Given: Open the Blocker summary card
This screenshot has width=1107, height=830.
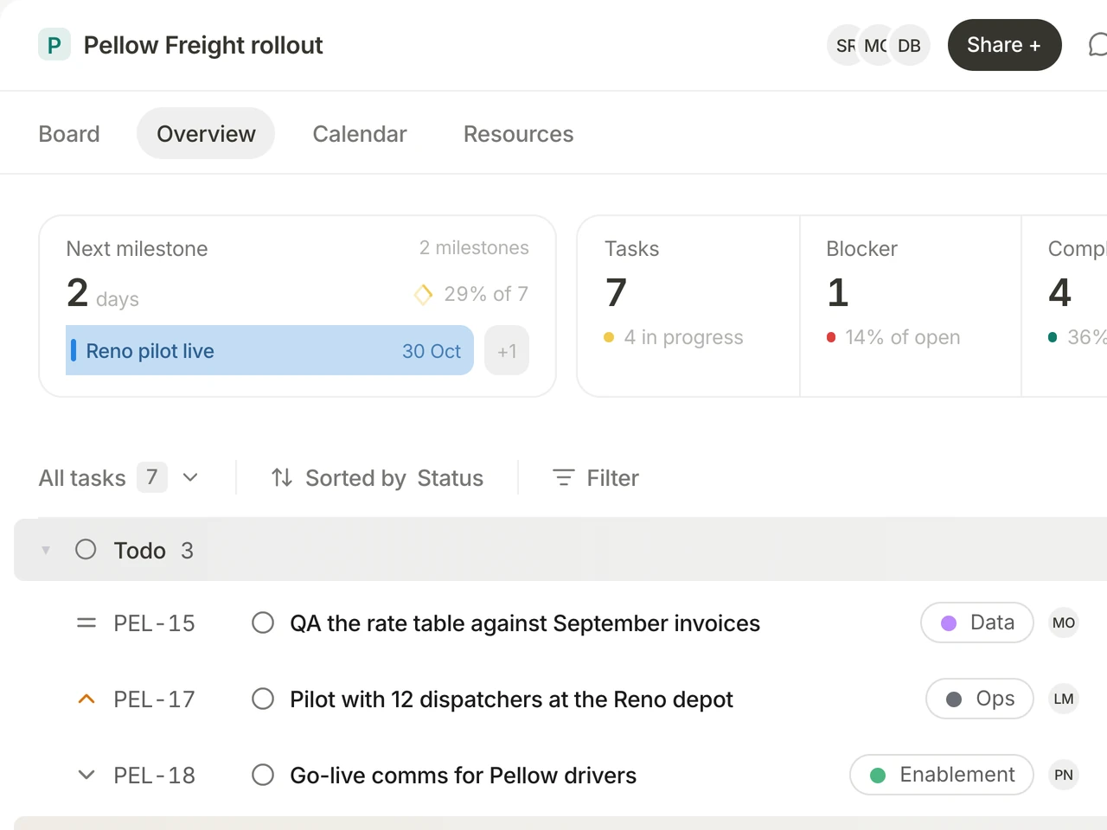Looking at the screenshot, I should [x=911, y=306].
